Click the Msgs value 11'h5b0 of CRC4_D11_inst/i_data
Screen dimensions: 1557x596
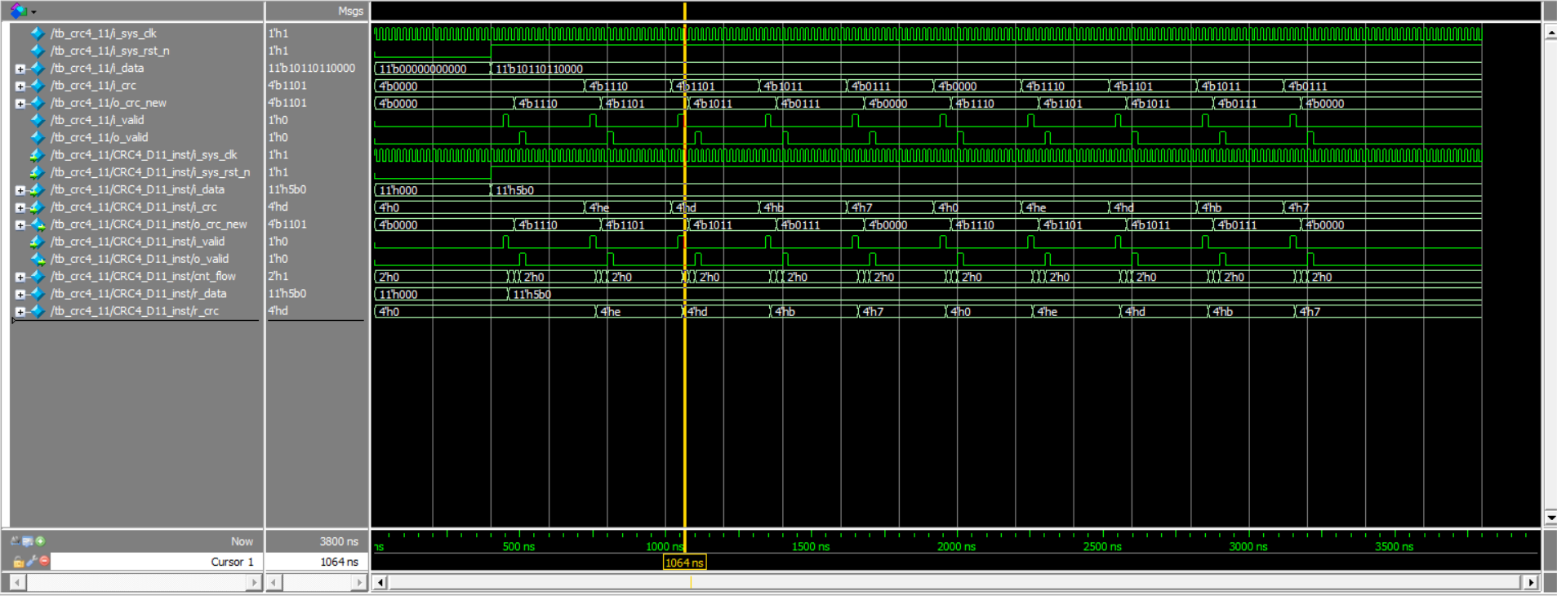point(287,189)
